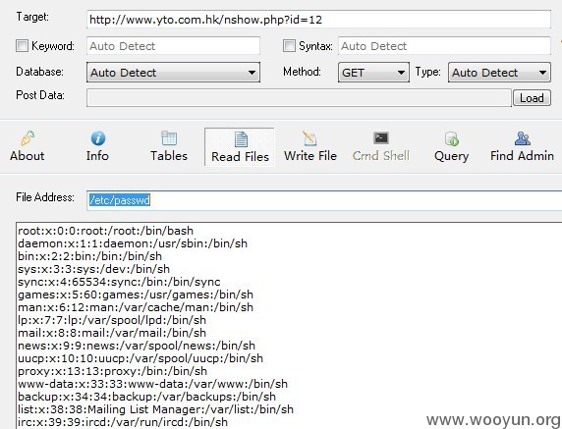Switch to the Query label
The image size is (562, 429).
pos(452,156)
